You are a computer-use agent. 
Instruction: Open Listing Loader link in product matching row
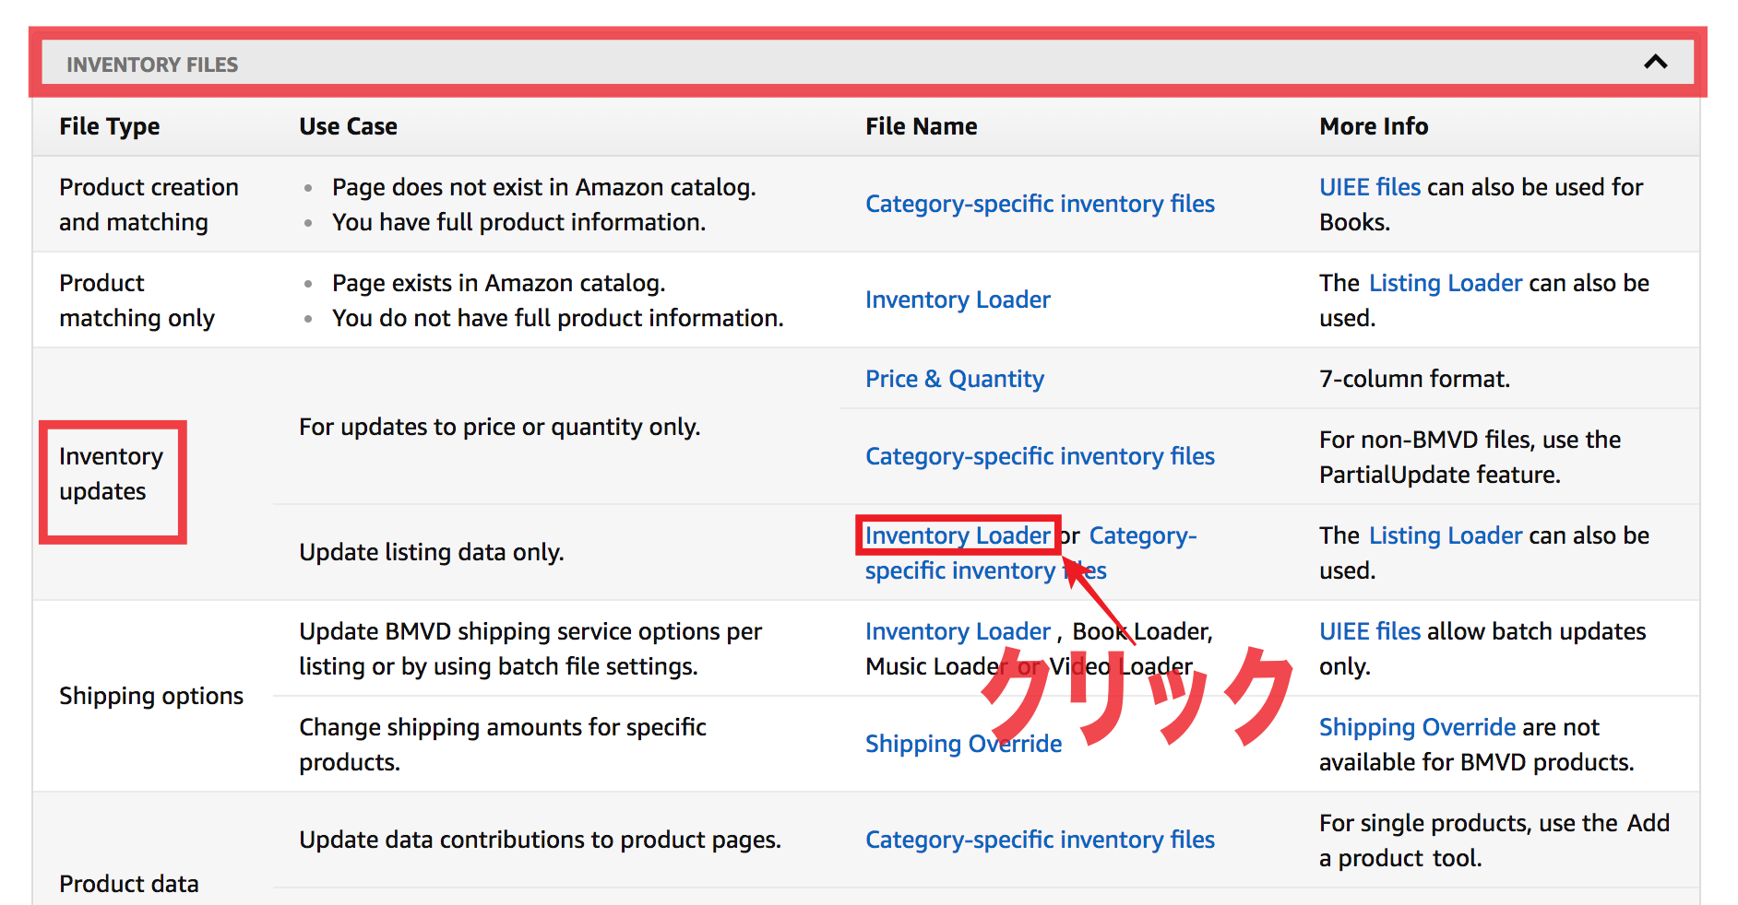[1446, 283]
